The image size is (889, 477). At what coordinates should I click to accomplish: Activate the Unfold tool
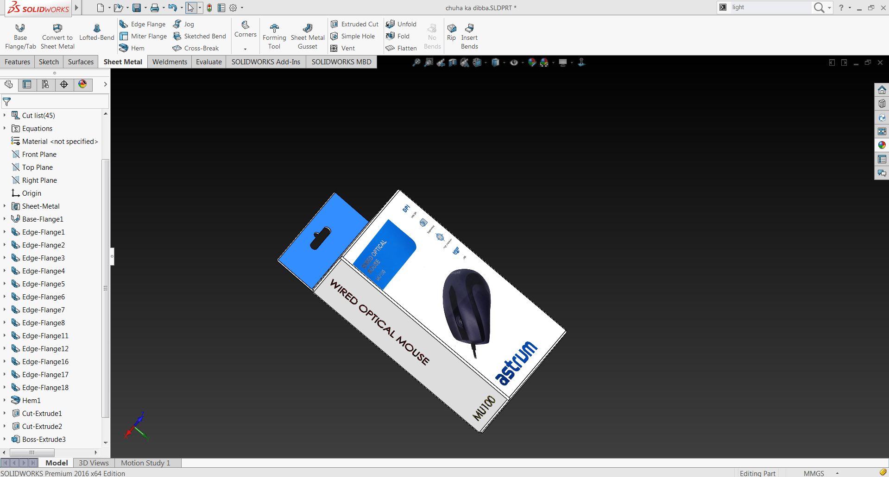click(401, 24)
